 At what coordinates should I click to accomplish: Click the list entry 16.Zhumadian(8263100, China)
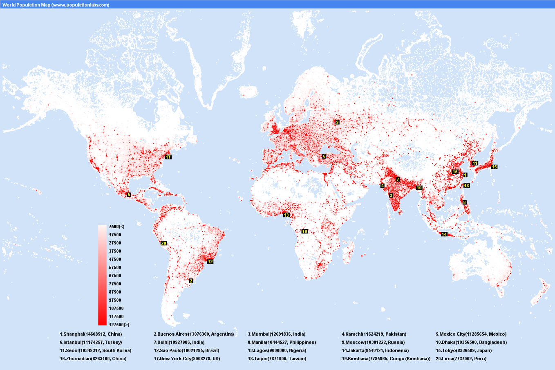tap(93, 359)
